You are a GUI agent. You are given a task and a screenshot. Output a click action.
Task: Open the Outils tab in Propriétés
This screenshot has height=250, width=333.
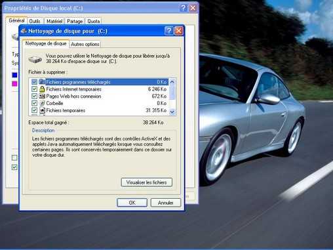35,21
